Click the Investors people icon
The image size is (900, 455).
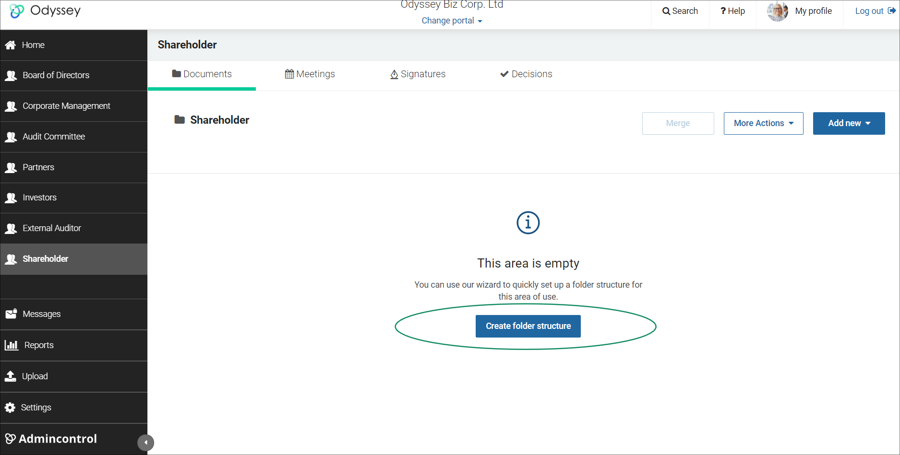pyautogui.click(x=11, y=198)
